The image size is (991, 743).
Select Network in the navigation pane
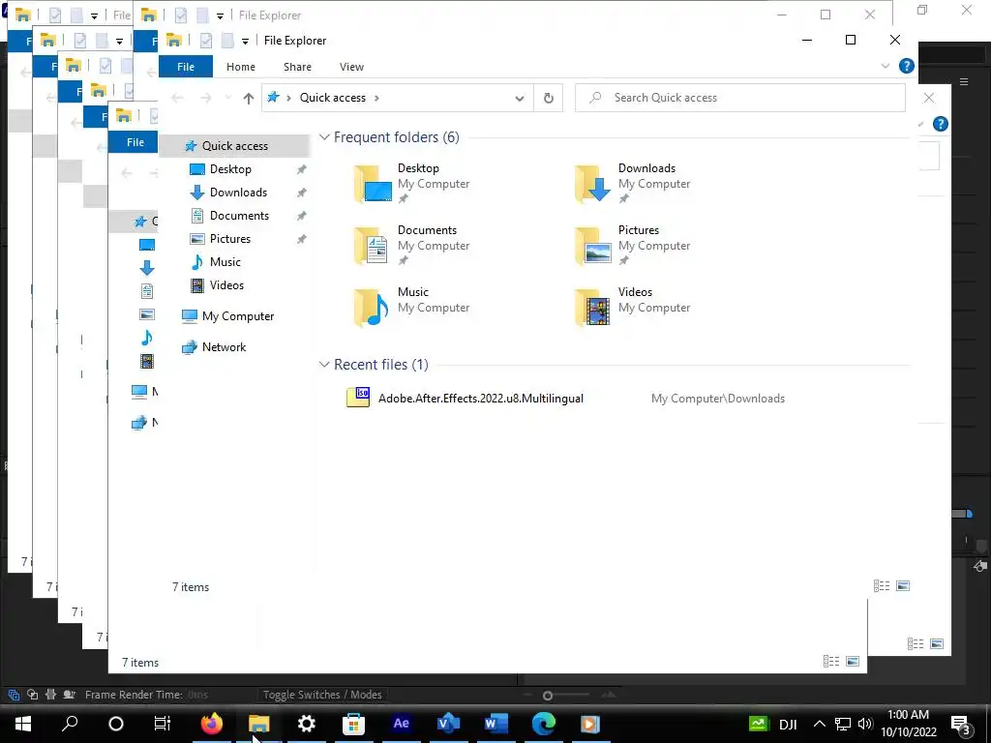(224, 347)
